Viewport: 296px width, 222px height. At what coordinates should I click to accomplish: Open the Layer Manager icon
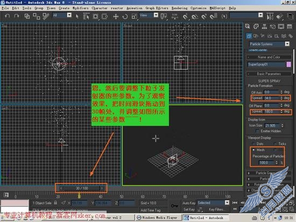(x=290, y=17)
